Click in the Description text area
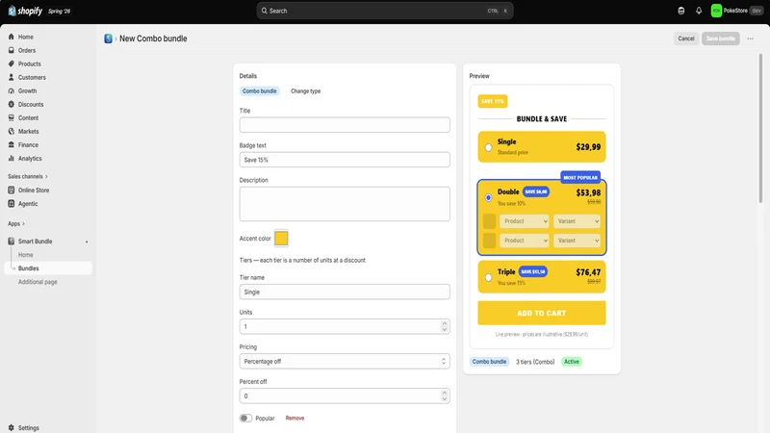This screenshot has width=770, height=433. (345, 204)
